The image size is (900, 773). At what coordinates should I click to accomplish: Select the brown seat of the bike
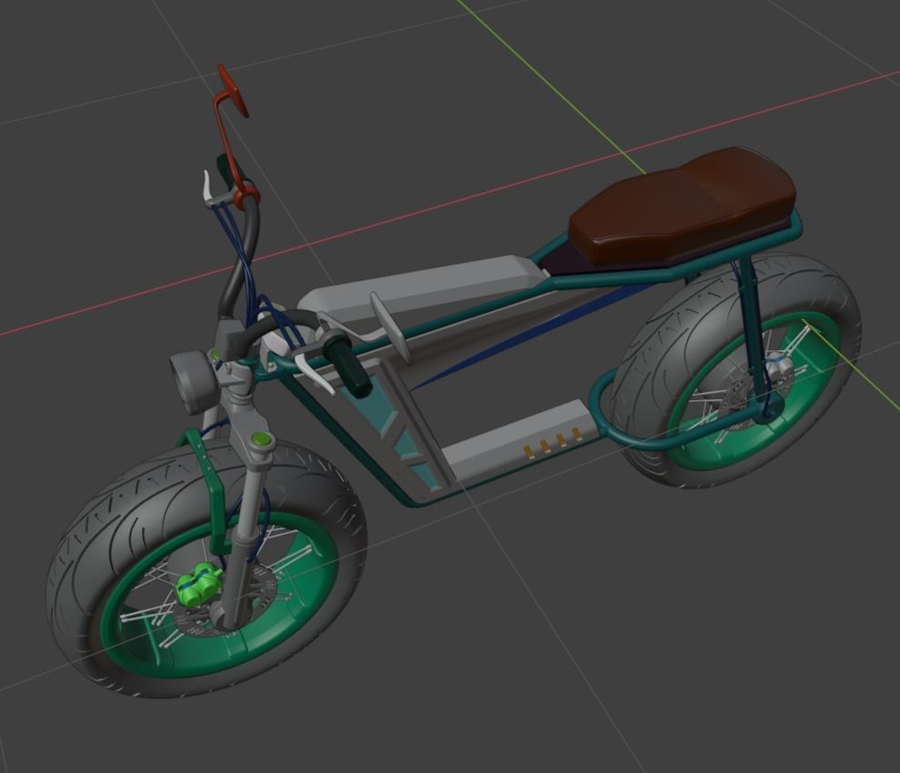click(x=683, y=206)
